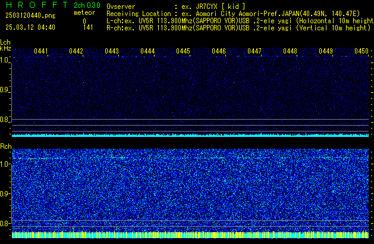Viewport: 374px width, 244px height.
Task: Click the 2ch 0.3.0 version label
Action: [87, 5]
